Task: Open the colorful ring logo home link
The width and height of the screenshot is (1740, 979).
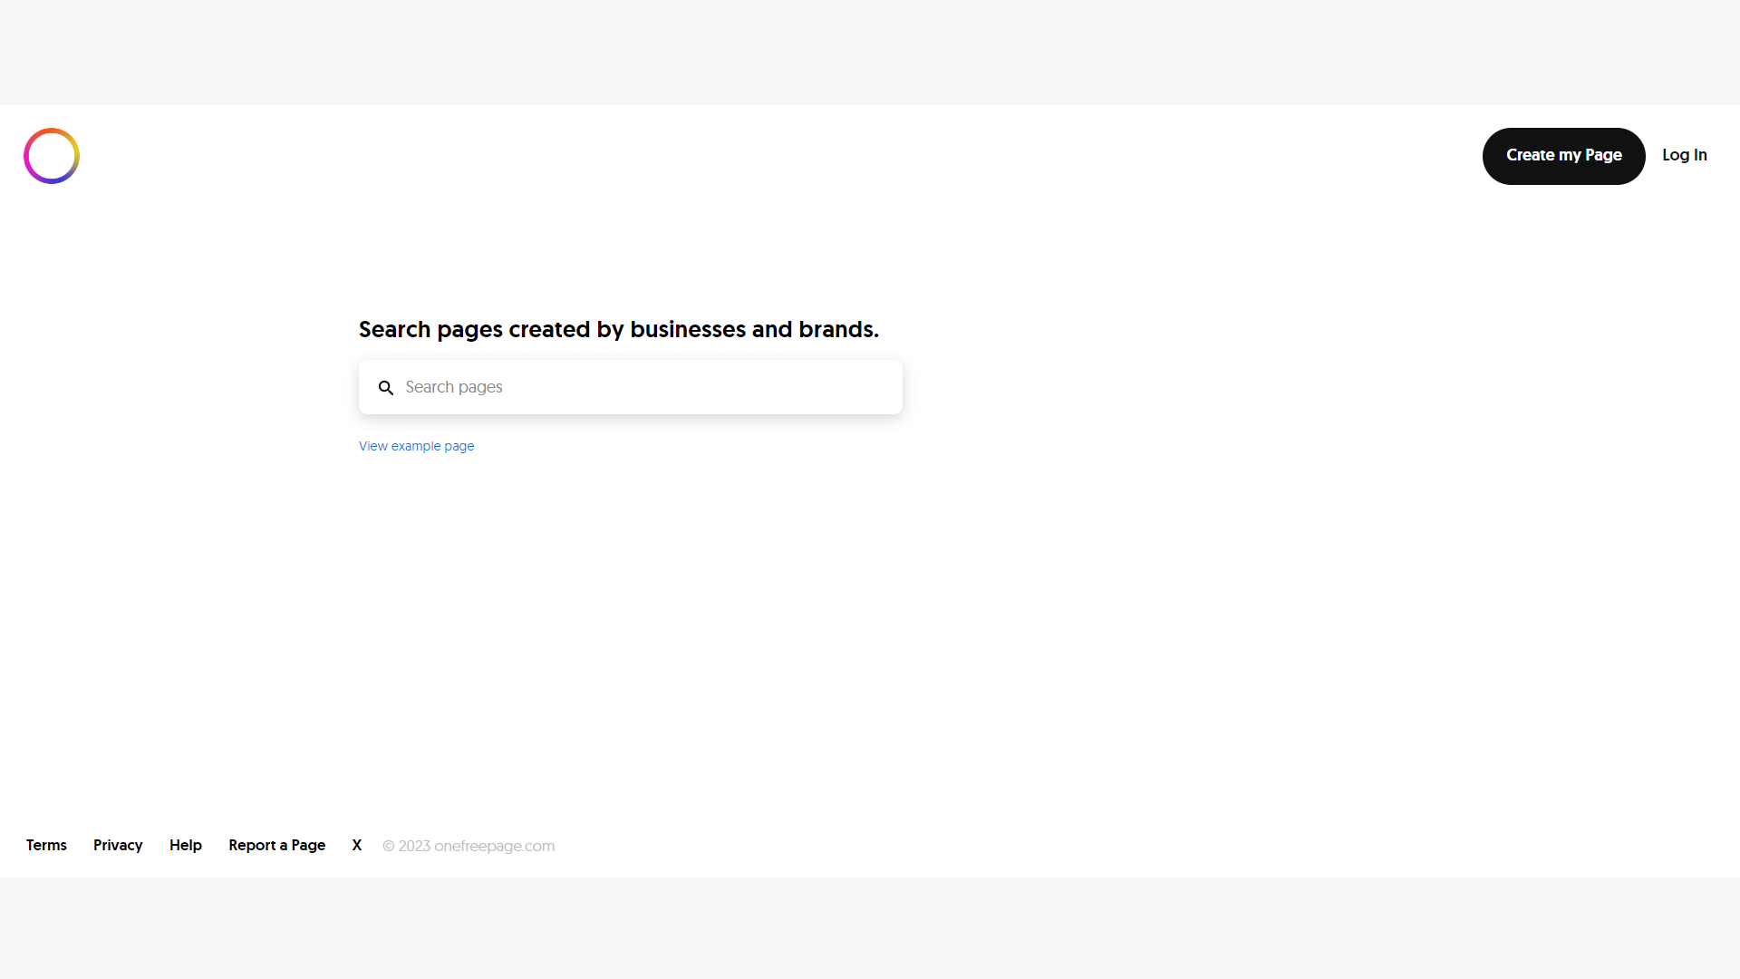Action: pyautogui.click(x=52, y=156)
